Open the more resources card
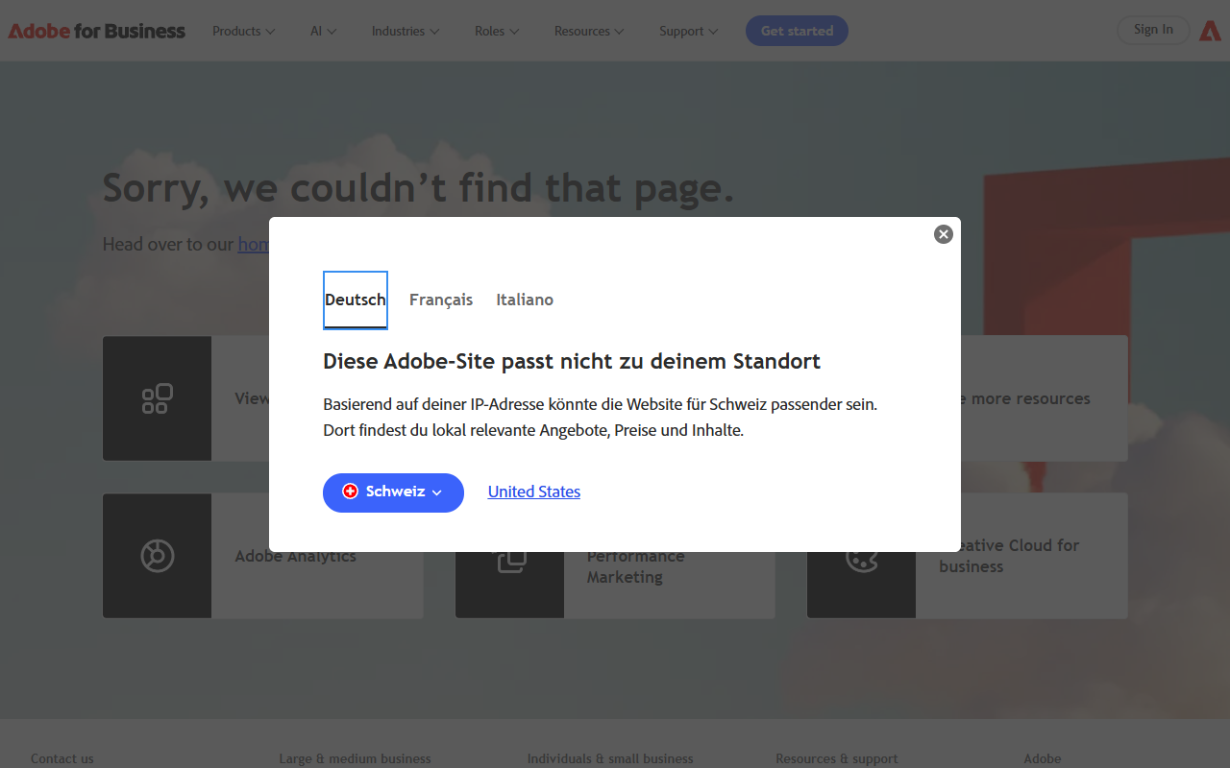The width and height of the screenshot is (1230, 768). [1044, 398]
